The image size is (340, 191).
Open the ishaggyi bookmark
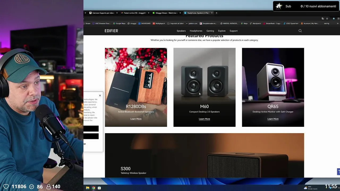tap(132, 23)
